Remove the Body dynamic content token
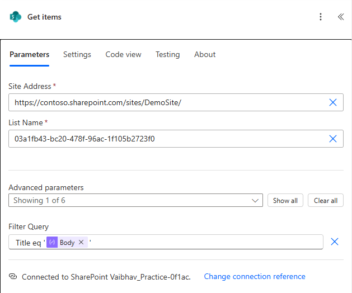Screen dimensions: 352x293 81,242
